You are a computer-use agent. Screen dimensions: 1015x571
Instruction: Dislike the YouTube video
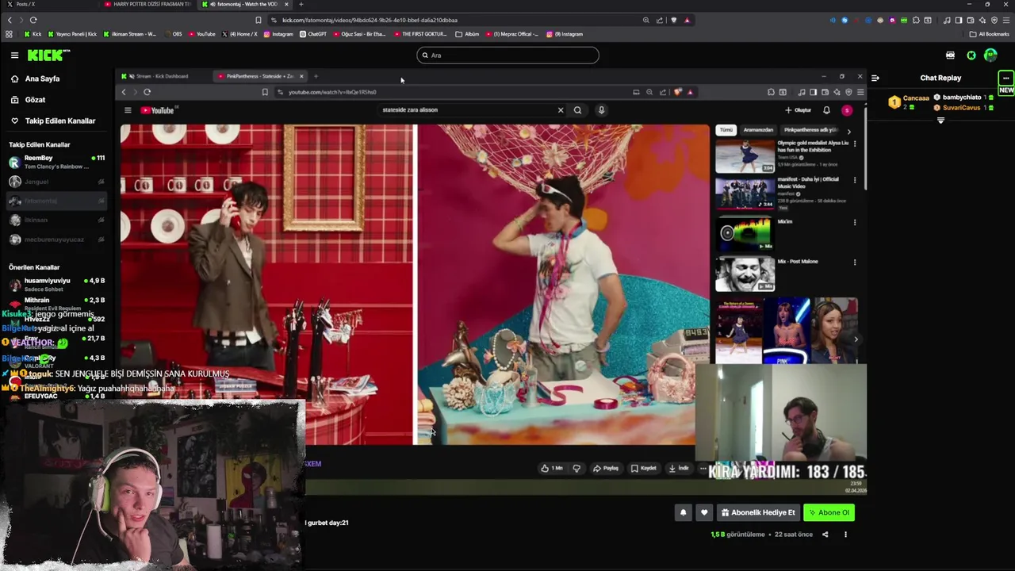pos(576,469)
